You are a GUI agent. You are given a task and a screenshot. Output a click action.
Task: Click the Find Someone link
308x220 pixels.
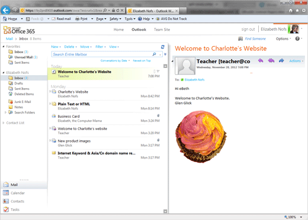255,38
